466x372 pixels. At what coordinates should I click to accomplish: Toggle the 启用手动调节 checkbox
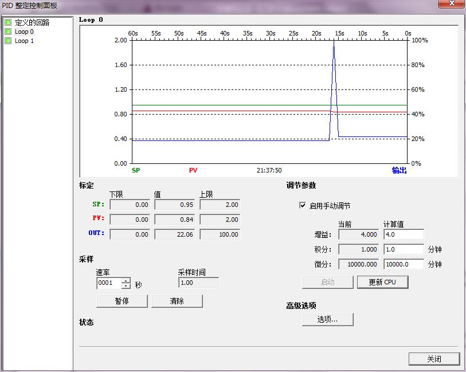pyautogui.click(x=303, y=206)
